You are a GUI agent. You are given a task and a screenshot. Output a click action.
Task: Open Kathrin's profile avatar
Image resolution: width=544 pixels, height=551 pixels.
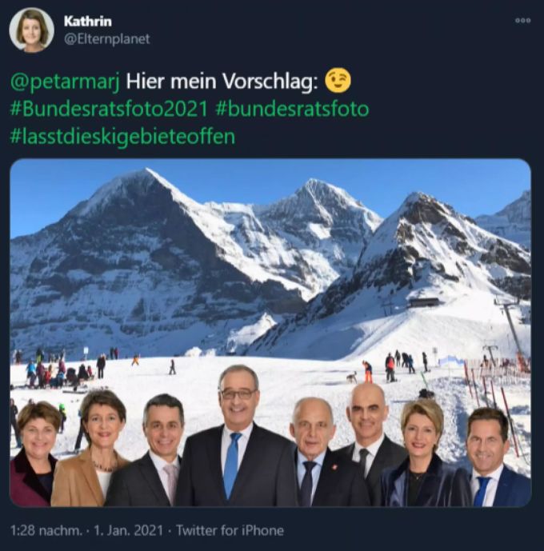(32, 30)
